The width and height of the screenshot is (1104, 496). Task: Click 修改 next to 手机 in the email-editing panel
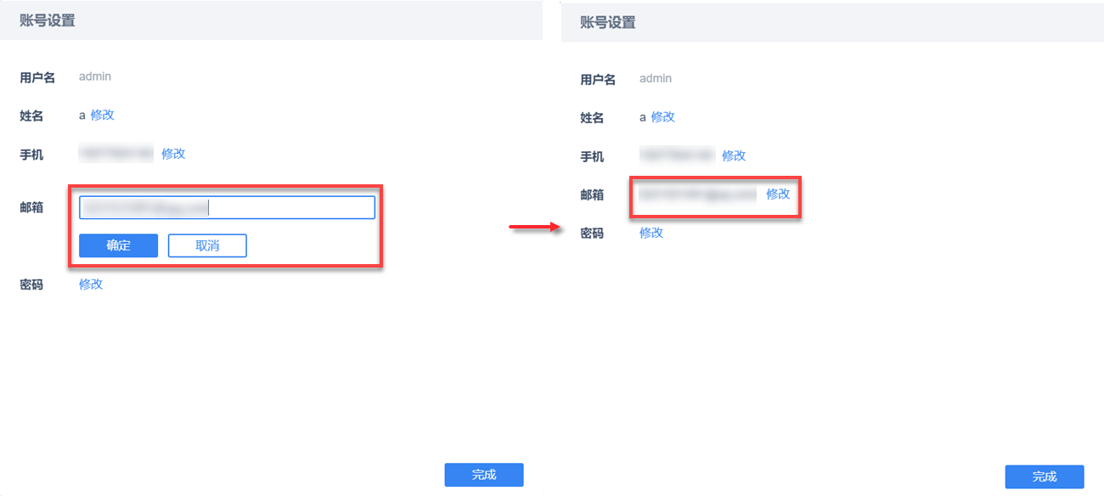(173, 154)
